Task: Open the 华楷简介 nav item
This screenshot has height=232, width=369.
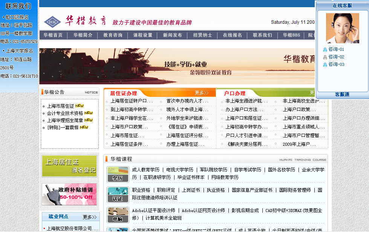Action: pyautogui.click(x=83, y=35)
